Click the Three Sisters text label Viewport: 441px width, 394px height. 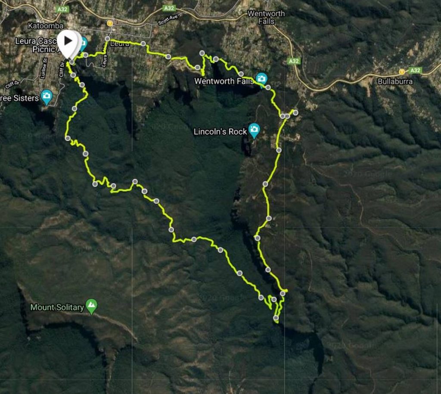coord(19,98)
